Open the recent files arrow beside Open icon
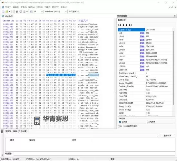177x161 pixels. click(x=10, y=12)
